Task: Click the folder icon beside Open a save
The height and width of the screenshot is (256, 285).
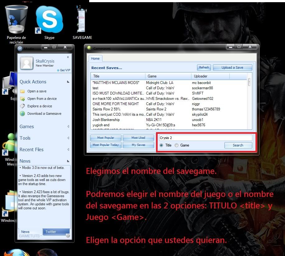Action: 22,91
